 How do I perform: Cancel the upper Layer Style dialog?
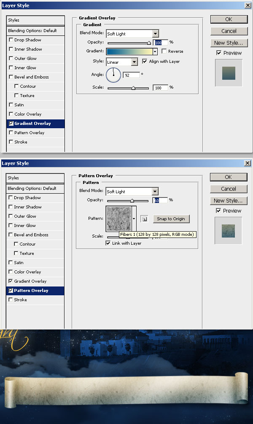coord(229,31)
